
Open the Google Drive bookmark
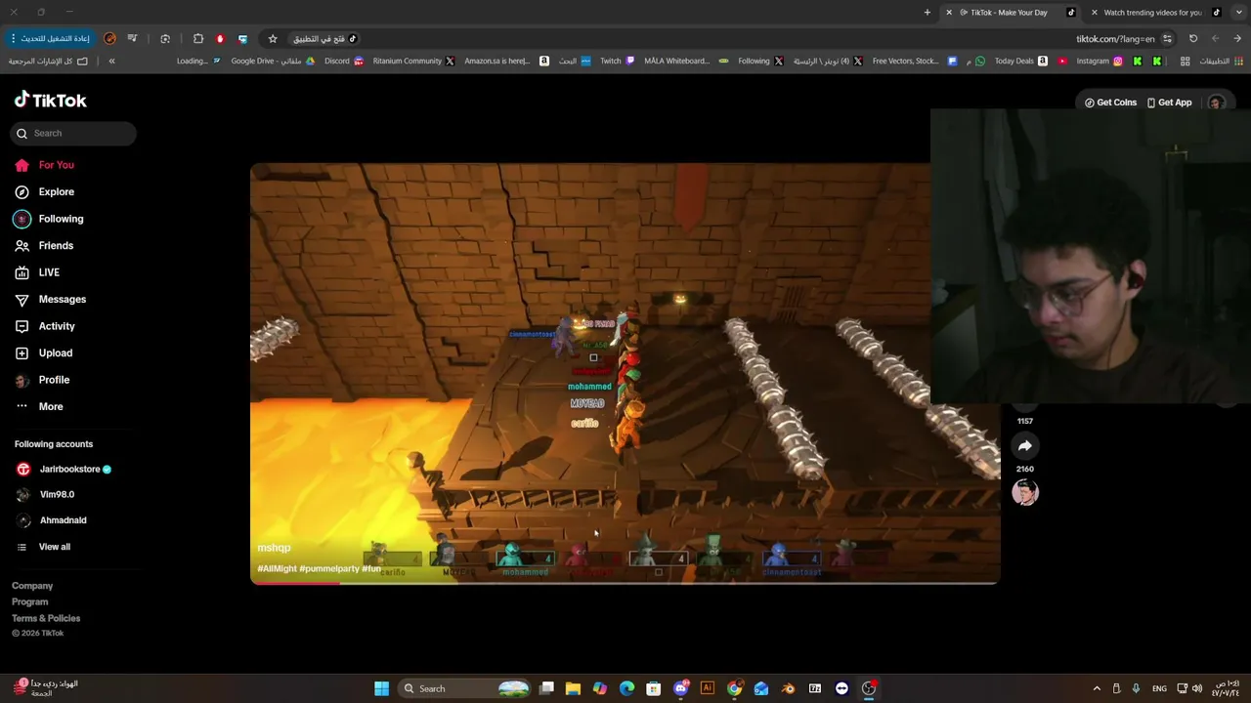[x=273, y=61]
